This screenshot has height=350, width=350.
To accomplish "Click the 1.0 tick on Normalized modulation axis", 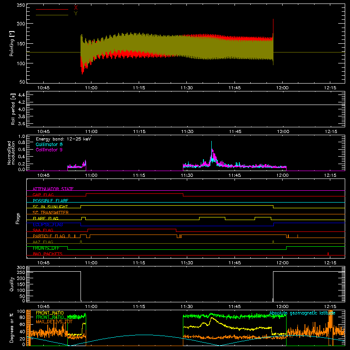I will pyautogui.click(x=21, y=136).
